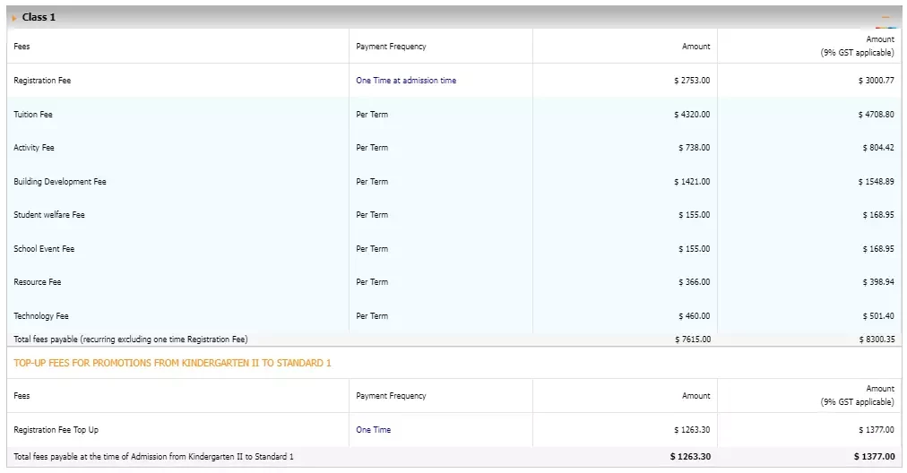
Task: Collapse the panel using the orange minus icon
Action: point(885,17)
